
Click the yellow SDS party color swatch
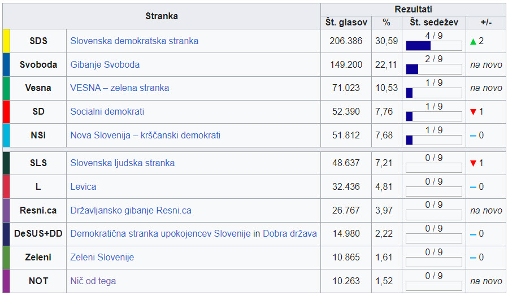point(6,41)
